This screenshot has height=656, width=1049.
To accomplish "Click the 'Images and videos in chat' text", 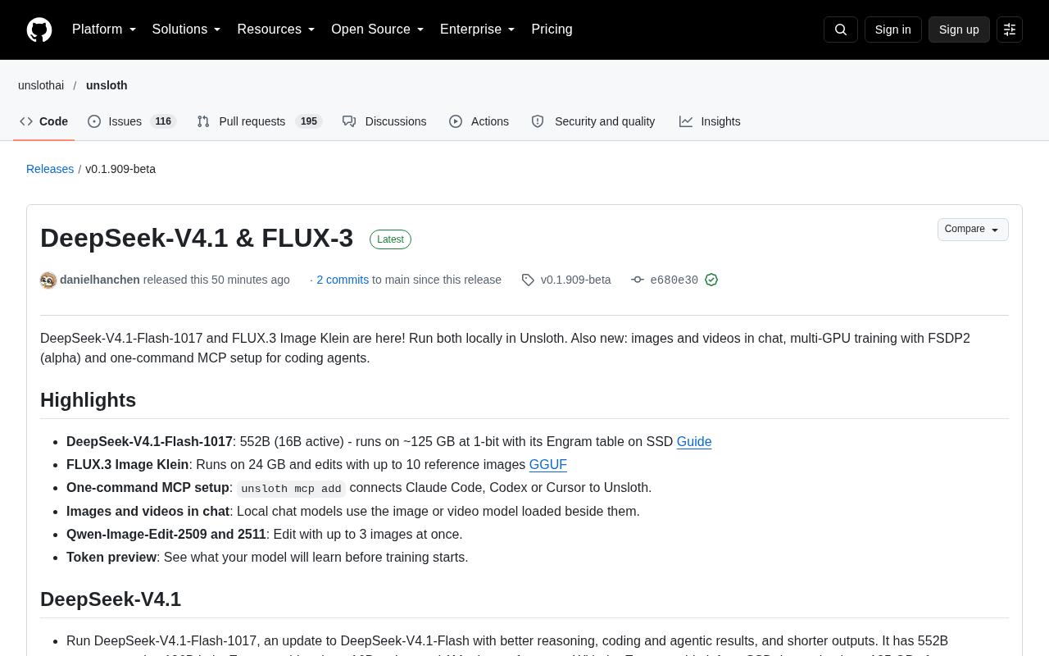I will [148, 512].
